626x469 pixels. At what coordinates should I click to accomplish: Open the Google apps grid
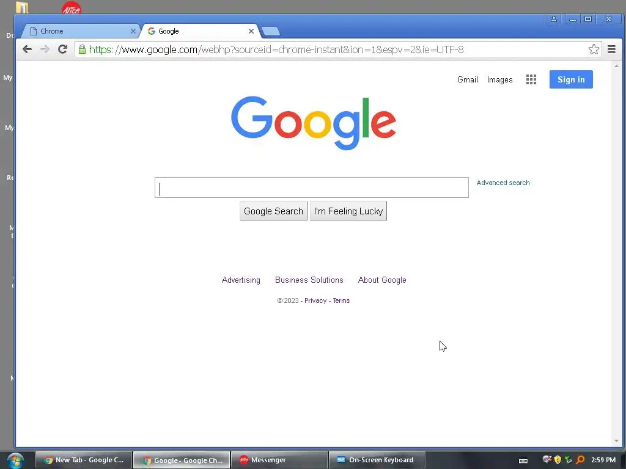pyautogui.click(x=531, y=79)
